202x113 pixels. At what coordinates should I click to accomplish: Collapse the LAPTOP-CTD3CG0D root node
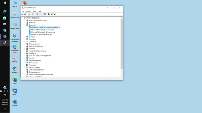[x=22, y=18]
